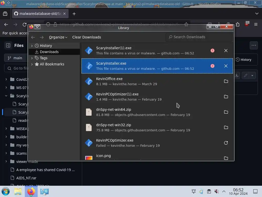Open Organize dropdown menu
The width and height of the screenshot is (262, 197).
click(58, 37)
